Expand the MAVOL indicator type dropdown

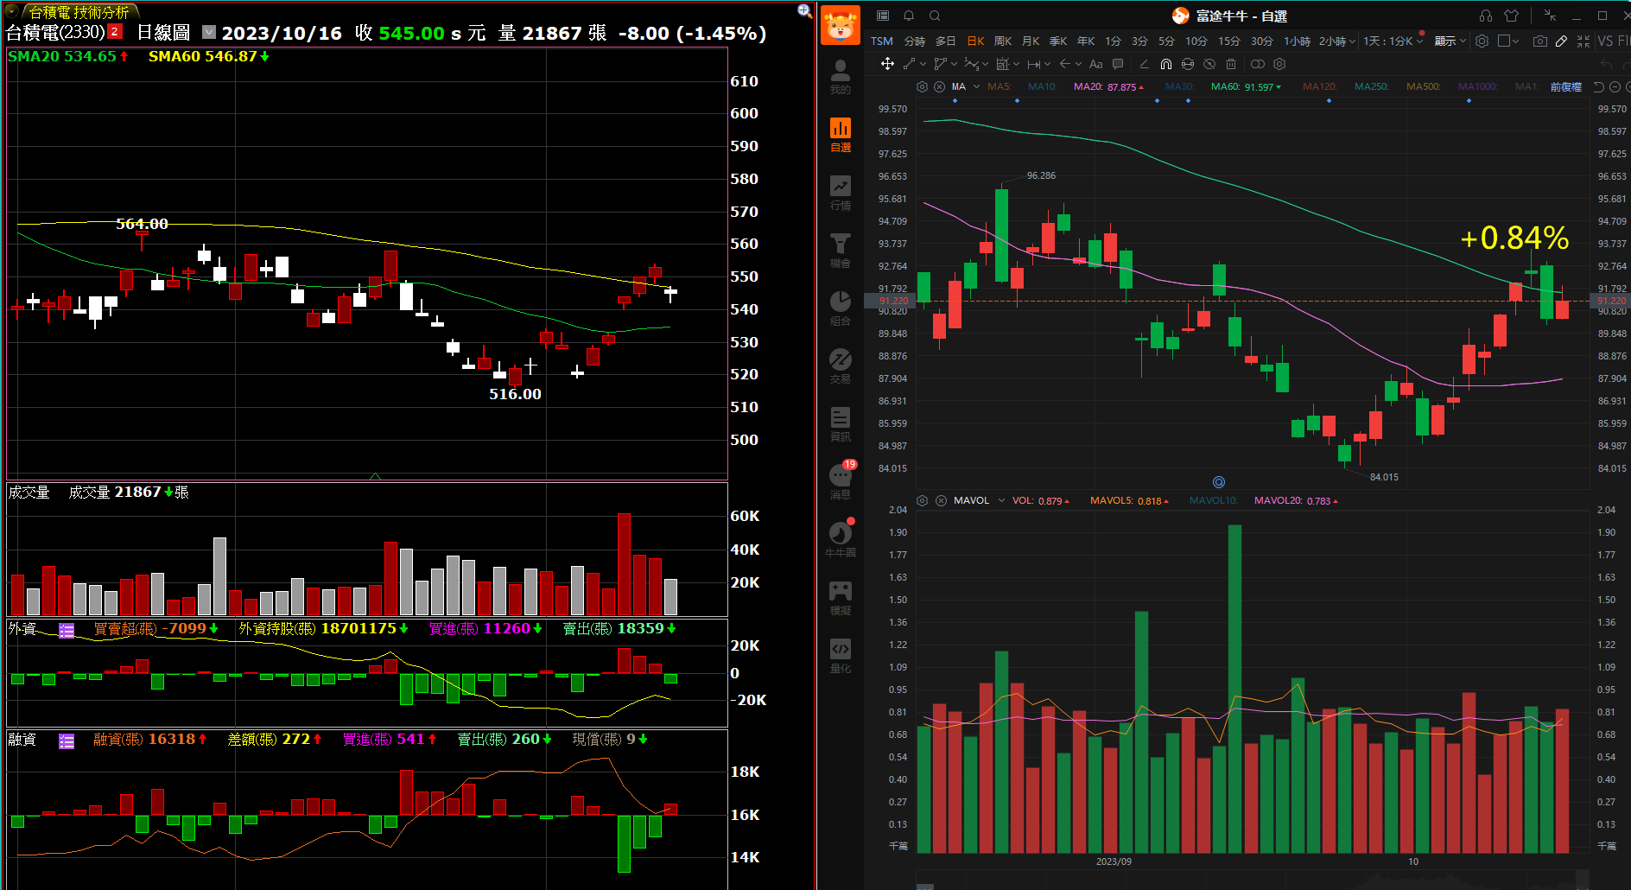point(1001,500)
